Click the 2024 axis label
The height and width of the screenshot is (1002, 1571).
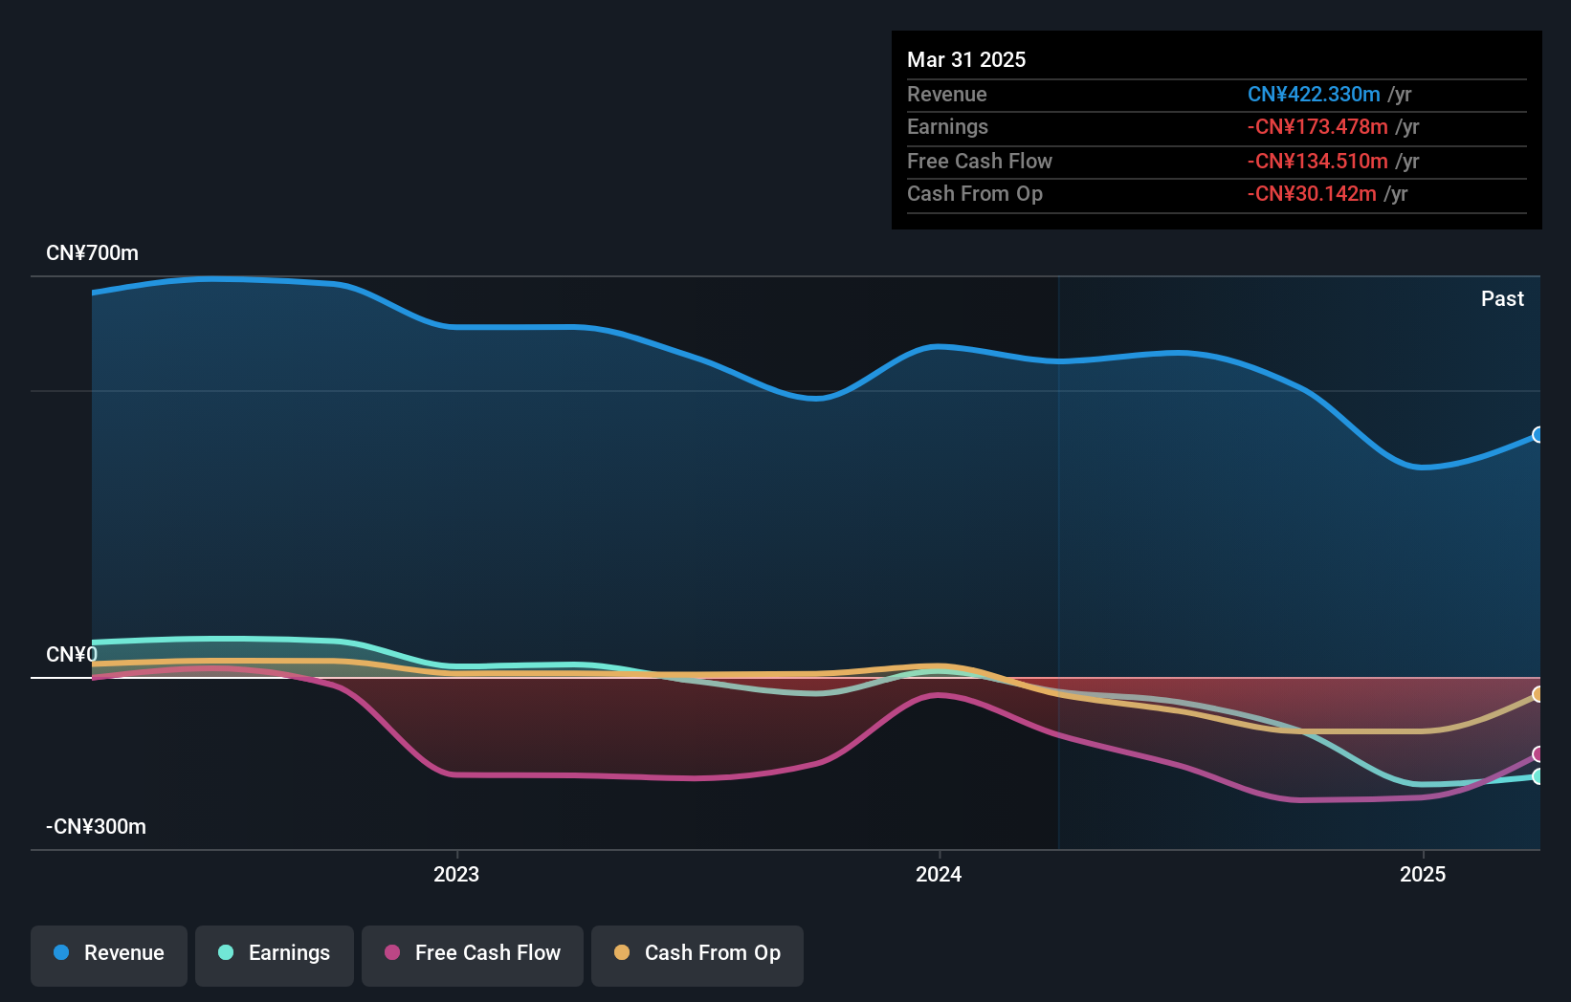939,874
